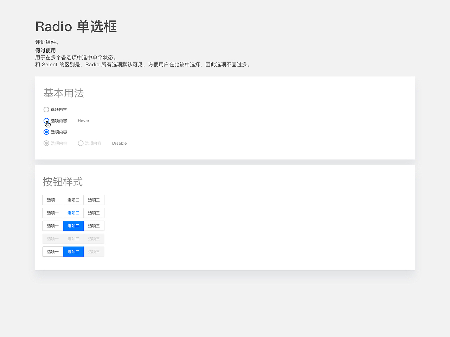The height and width of the screenshot is (337, 450).
Task: Click the disabled 选项三 in the bottom row
Action: [x=94, y=251]
